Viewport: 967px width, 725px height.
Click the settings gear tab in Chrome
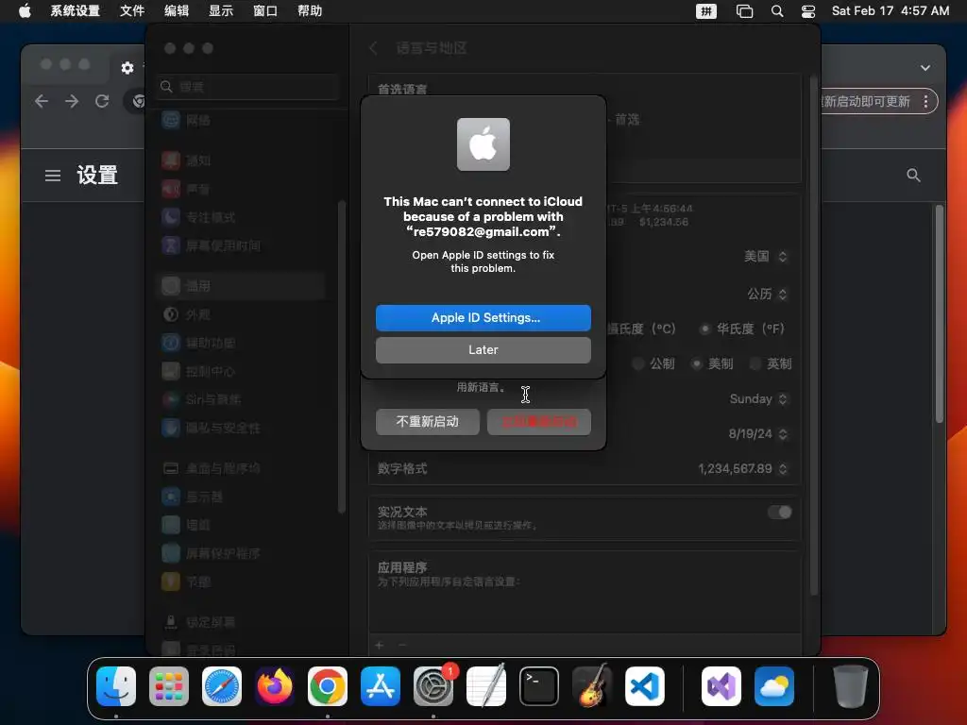[x=127, y=68]
